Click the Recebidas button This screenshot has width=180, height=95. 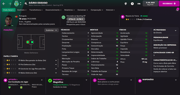169,4
